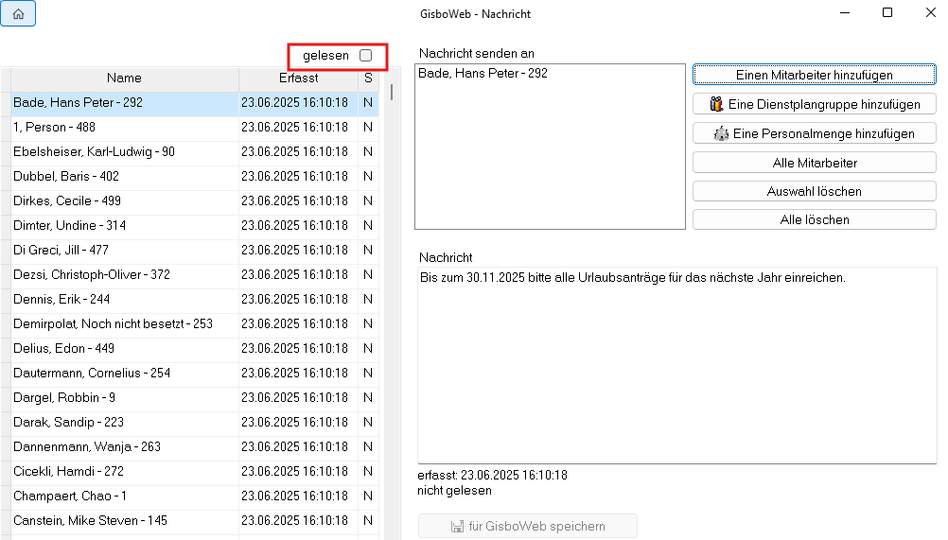948x540 pixels.
Task: Click Auswahl löschen button
Action: [814, 191]
